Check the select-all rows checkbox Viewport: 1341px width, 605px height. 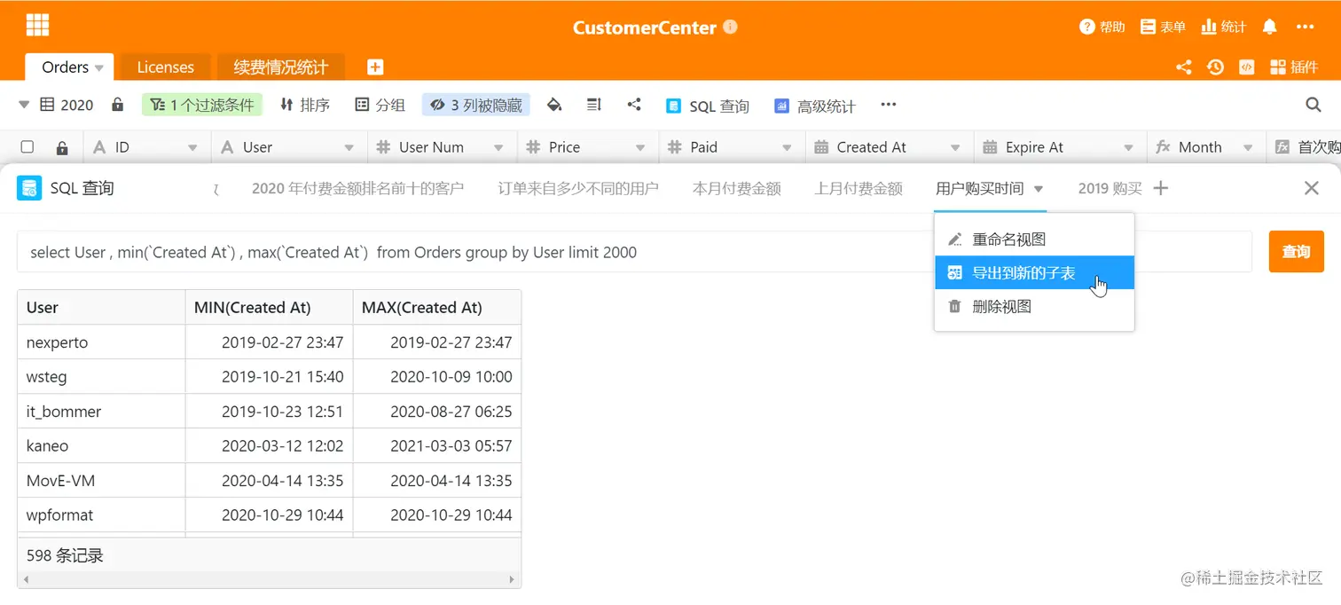[27, 147]
